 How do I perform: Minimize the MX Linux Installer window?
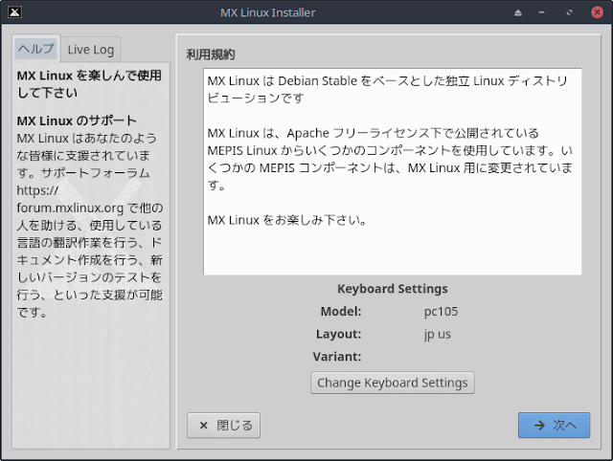coord(541,12)
